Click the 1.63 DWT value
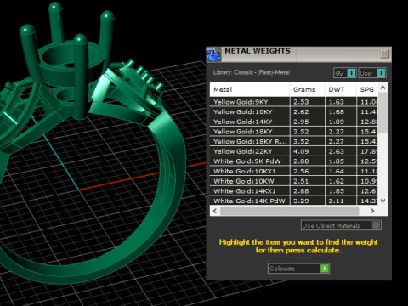The width and height of the screenshot is (408, 306). pyautogui.click(x=337, y=102)
